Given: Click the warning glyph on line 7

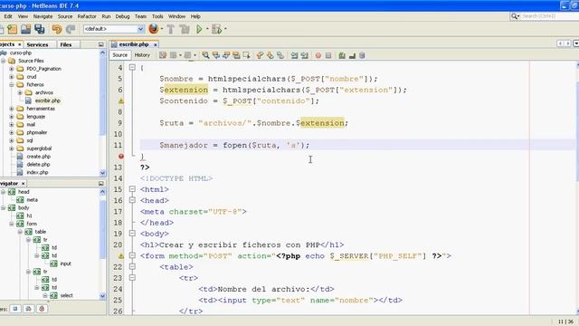Looking at the screenshot, I should [121, 101].
